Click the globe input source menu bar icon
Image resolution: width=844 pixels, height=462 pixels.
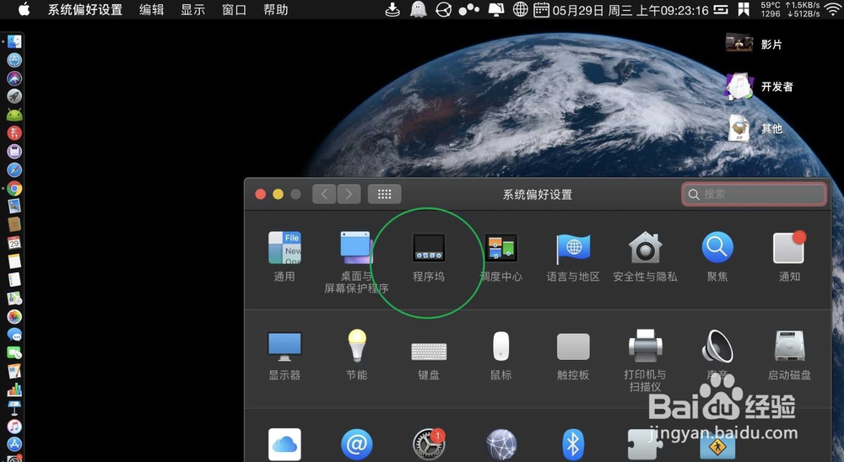520,9
